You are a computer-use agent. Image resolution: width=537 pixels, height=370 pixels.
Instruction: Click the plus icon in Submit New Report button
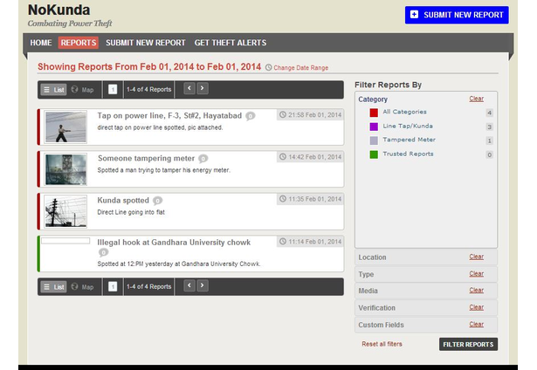point(415,14)
